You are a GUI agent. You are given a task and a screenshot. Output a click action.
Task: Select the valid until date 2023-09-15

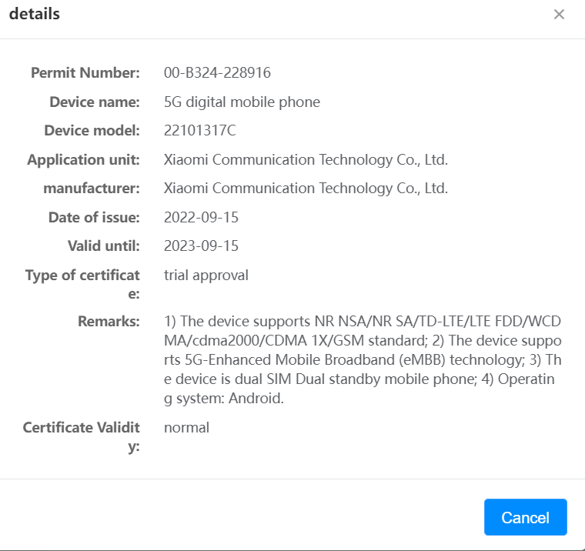tap(201, 245)
